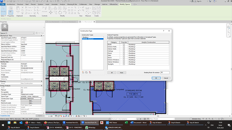This screenshot has height=130, width=232.
Task: Toggle the Occupiable checkbox in Properties
Action: (22, 92)
